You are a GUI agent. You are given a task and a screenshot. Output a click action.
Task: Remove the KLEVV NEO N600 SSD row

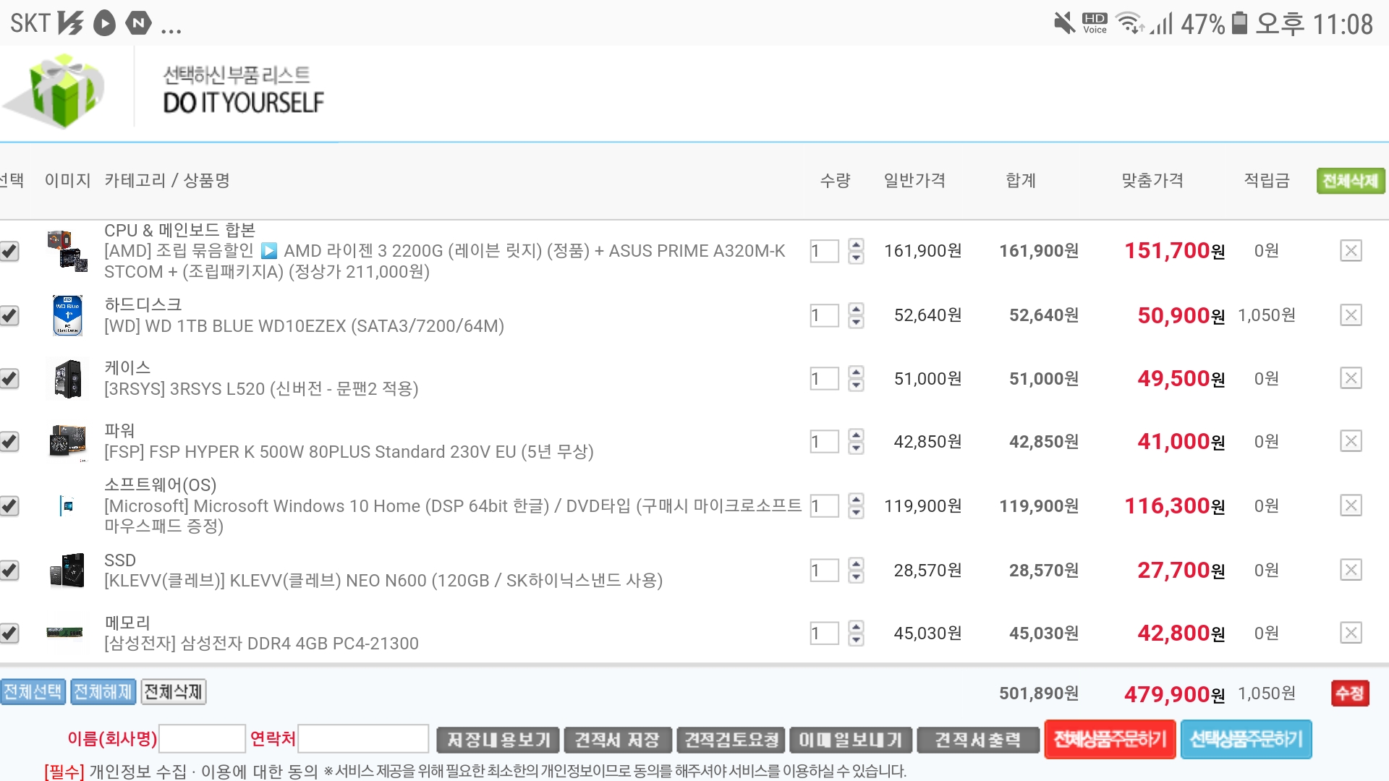coord(1351,570)
